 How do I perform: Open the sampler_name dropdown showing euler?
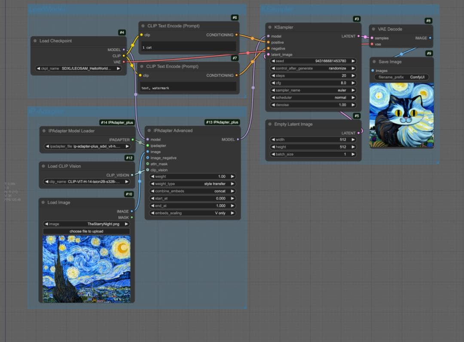point(313,90)
